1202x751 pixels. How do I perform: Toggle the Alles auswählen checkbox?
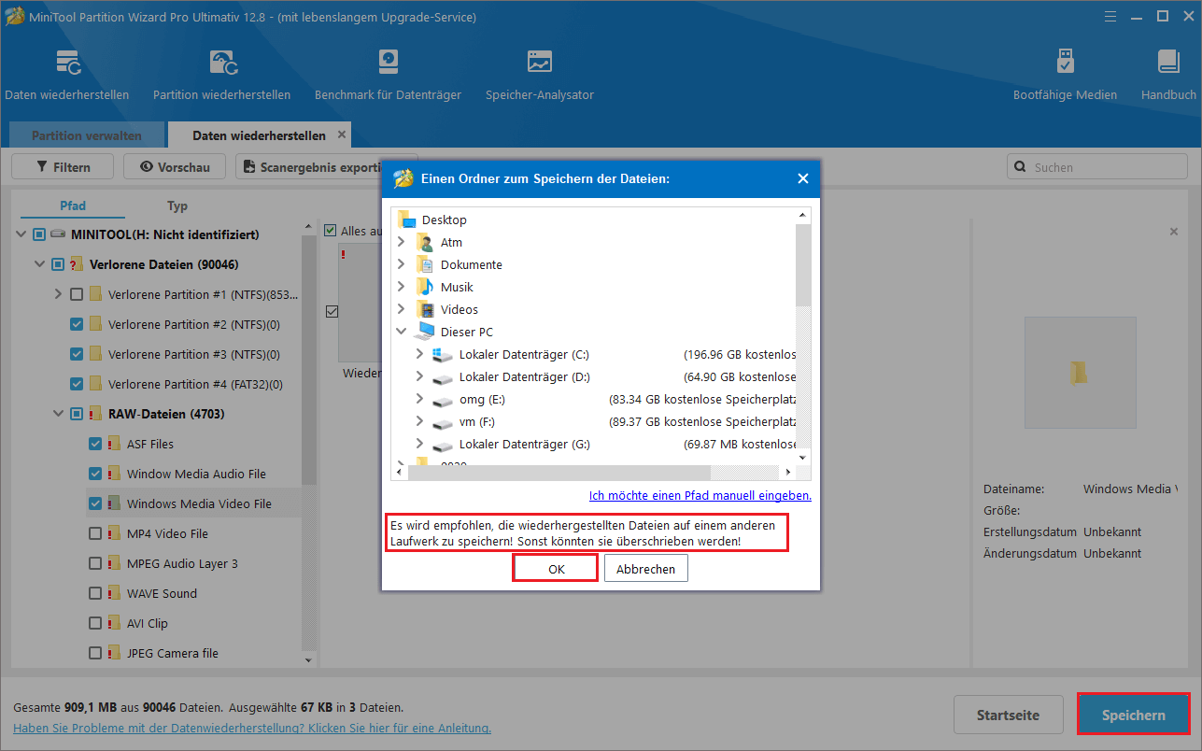[331, 230]
